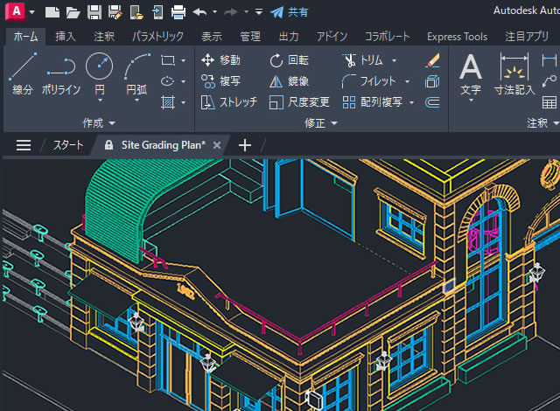The height and width of the screenshot is (411, 560).
Task: Open the 注目アプリ ribbon tab
Action: (x=527, y=37)
